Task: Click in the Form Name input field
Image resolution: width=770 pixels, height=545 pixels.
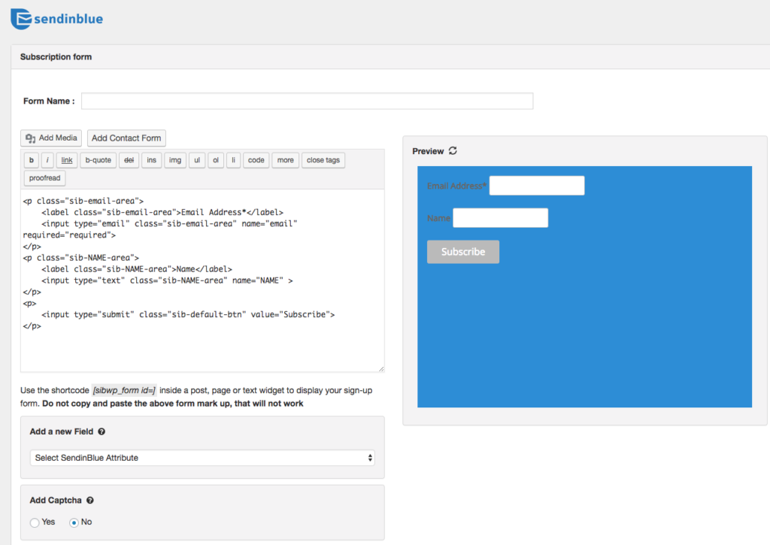Action: [x=307, y=101]
